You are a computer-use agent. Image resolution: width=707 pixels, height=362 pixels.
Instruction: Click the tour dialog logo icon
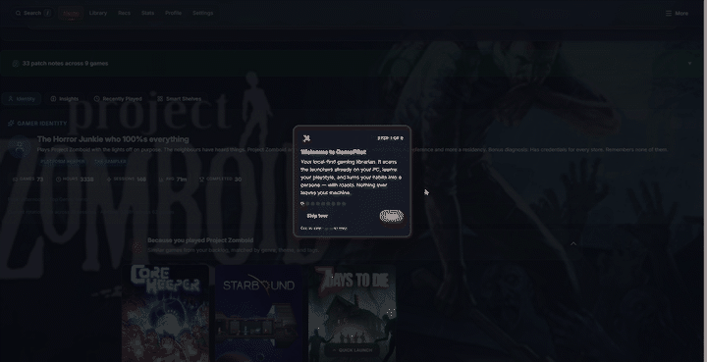[306, 138]
